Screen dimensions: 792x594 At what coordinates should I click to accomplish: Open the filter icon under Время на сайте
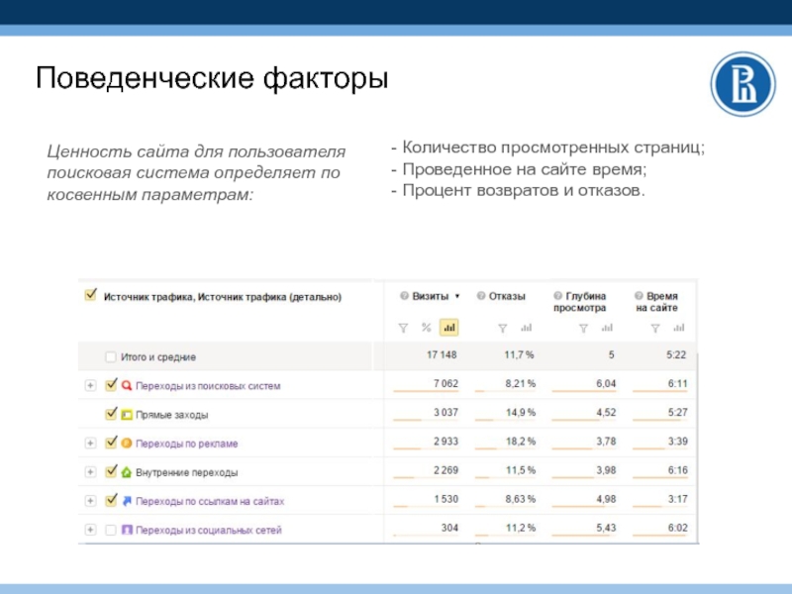655,329
